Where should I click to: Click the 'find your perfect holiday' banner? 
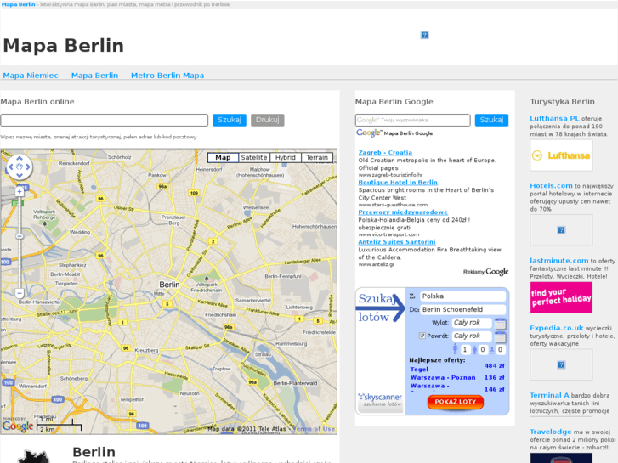[561, 297]
